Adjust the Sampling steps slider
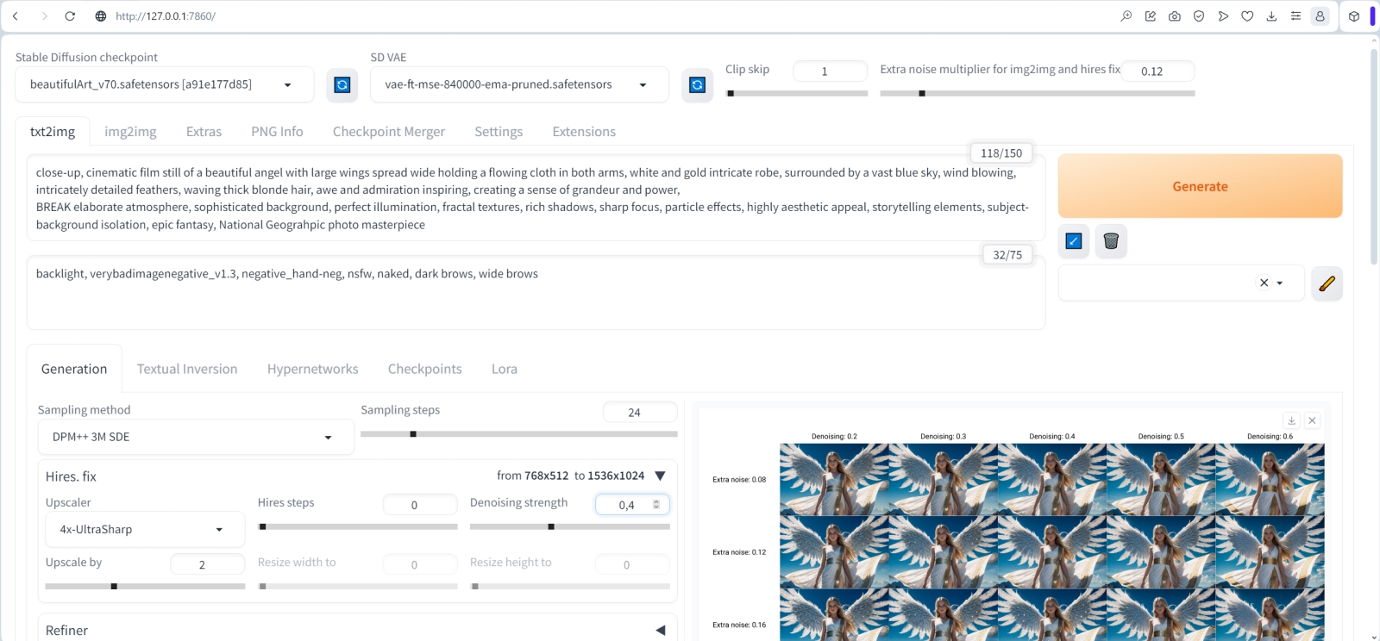Viewport: 1380px width, 641px height. 518,434
